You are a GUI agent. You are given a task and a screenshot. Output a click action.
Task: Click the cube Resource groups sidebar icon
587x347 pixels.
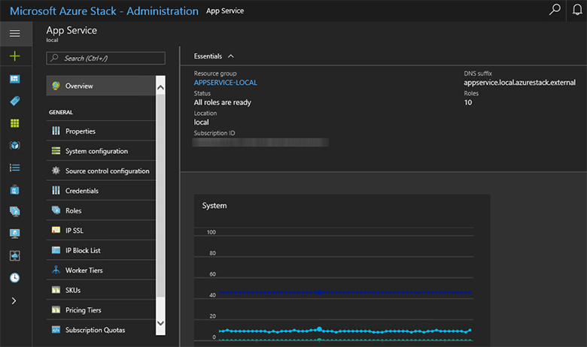tap(15, 145)
